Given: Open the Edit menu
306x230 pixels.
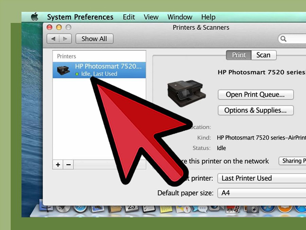Looking at the screenshot, I should click(129, 17).
